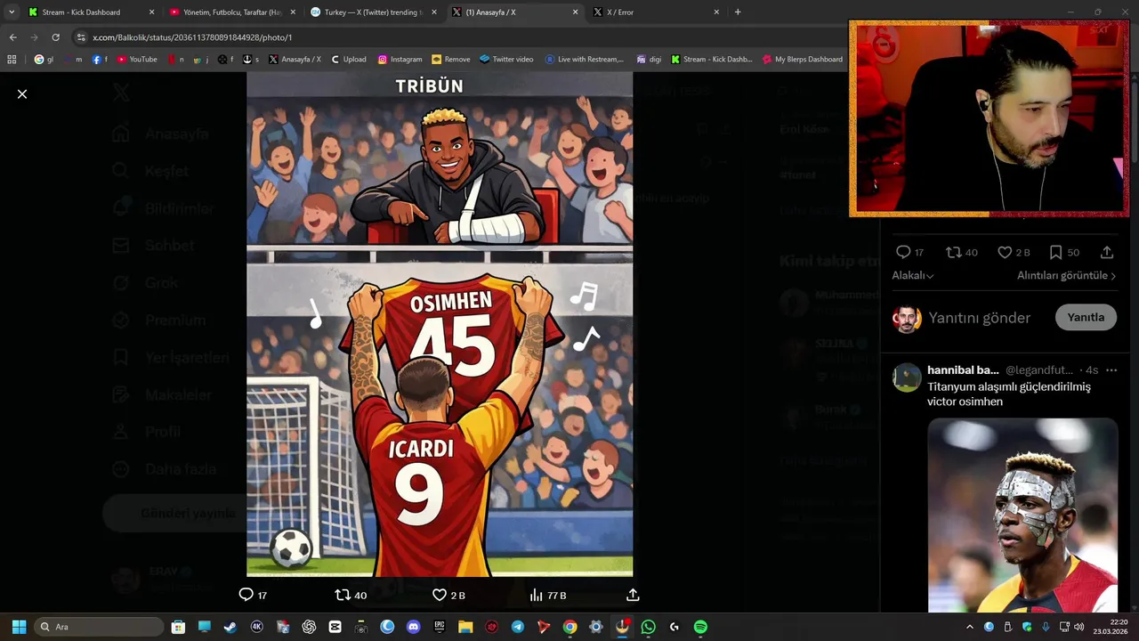Repost using icon below the photo showing 40
Screen dimensions: 1139x641
click(343, 595)
